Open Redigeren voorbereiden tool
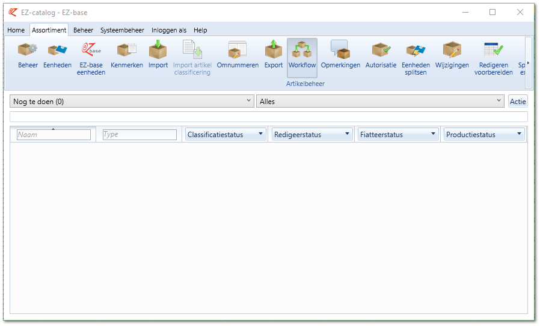Image resolution: width=540 pixels, height=326 pixels. coord(494,58)
